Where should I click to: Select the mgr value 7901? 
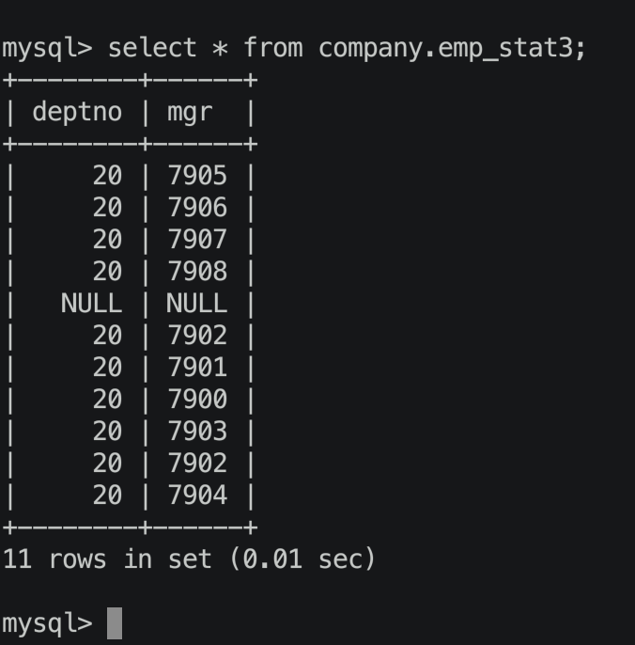pos(197,367)
